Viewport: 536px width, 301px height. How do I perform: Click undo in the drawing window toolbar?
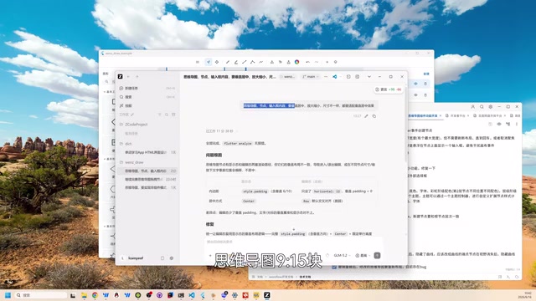click(307, 62)
